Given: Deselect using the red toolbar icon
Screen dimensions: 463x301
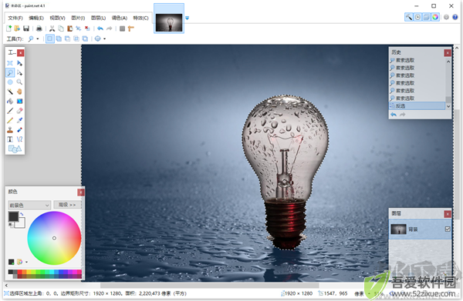Looking at the screenshot, I should [x=87, y=28].
